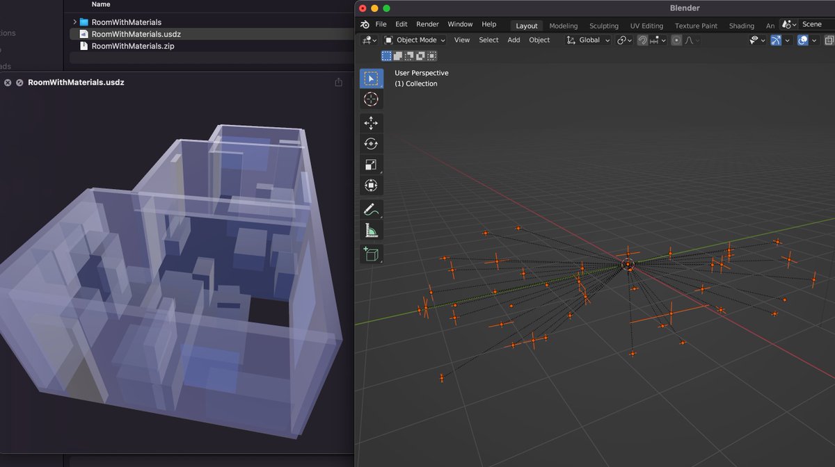Open the pivot point dropdown
Viewport: 835px width, 467px height.
pyautogui.click(x=624, y=40)
